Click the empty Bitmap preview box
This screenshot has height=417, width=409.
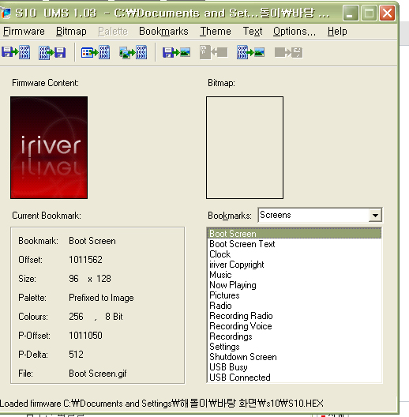pyautogui.click(x=245, y=148)
